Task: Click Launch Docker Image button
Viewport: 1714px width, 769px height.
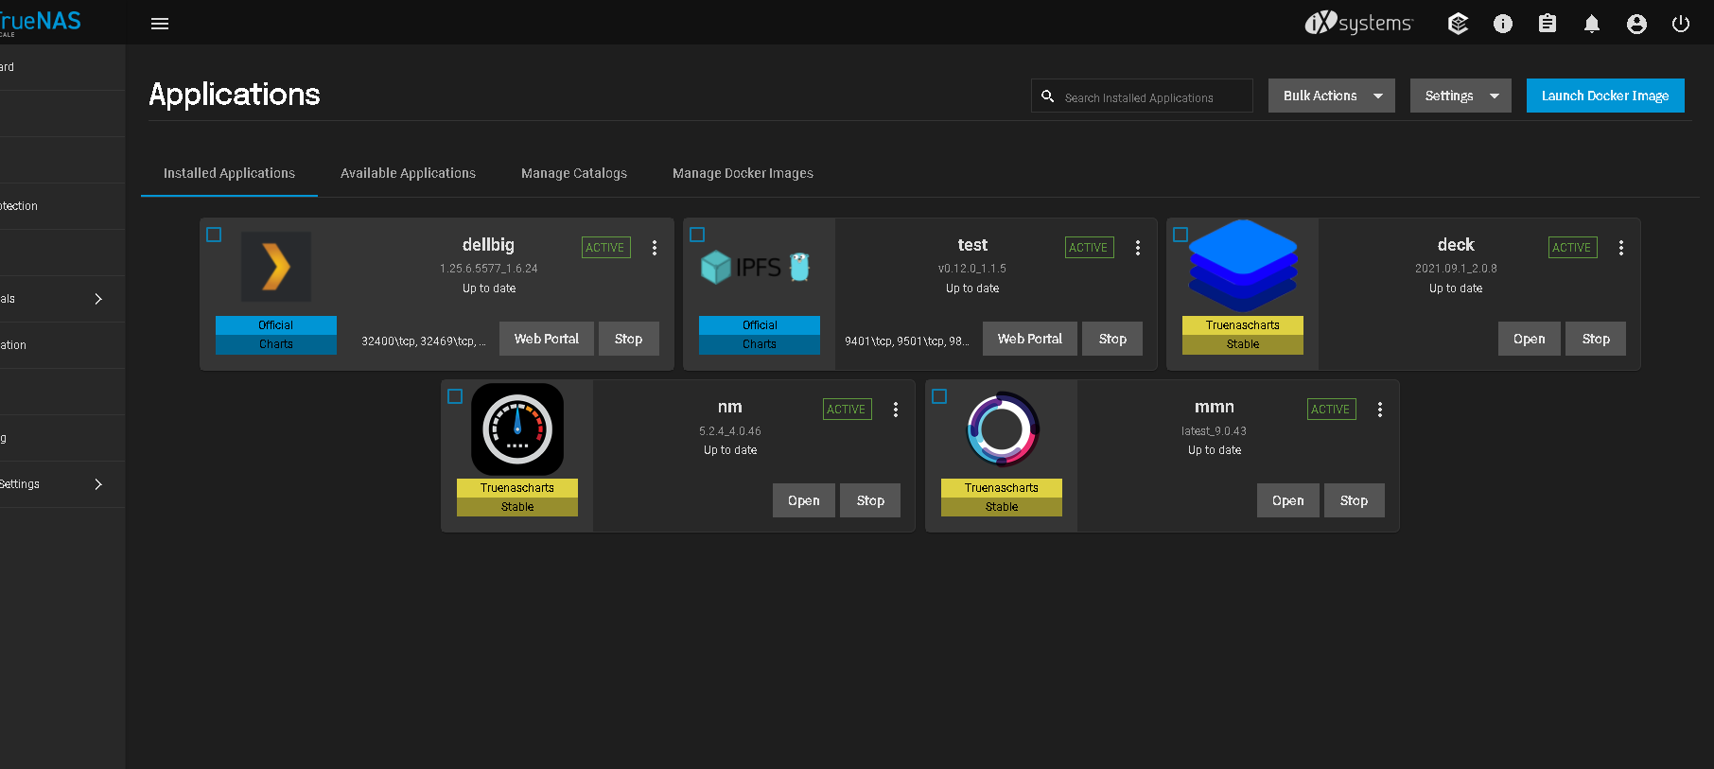Action: [x=1605, y=96]
